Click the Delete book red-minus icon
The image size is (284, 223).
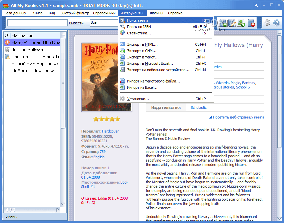point(251,23)
